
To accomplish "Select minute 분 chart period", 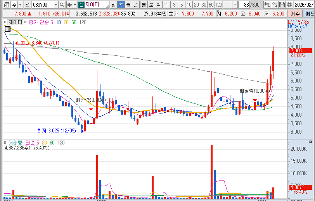I will coord(144,4).
